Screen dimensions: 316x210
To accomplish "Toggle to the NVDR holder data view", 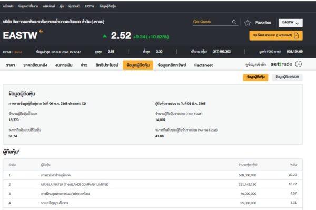I will tap(287, 77).
